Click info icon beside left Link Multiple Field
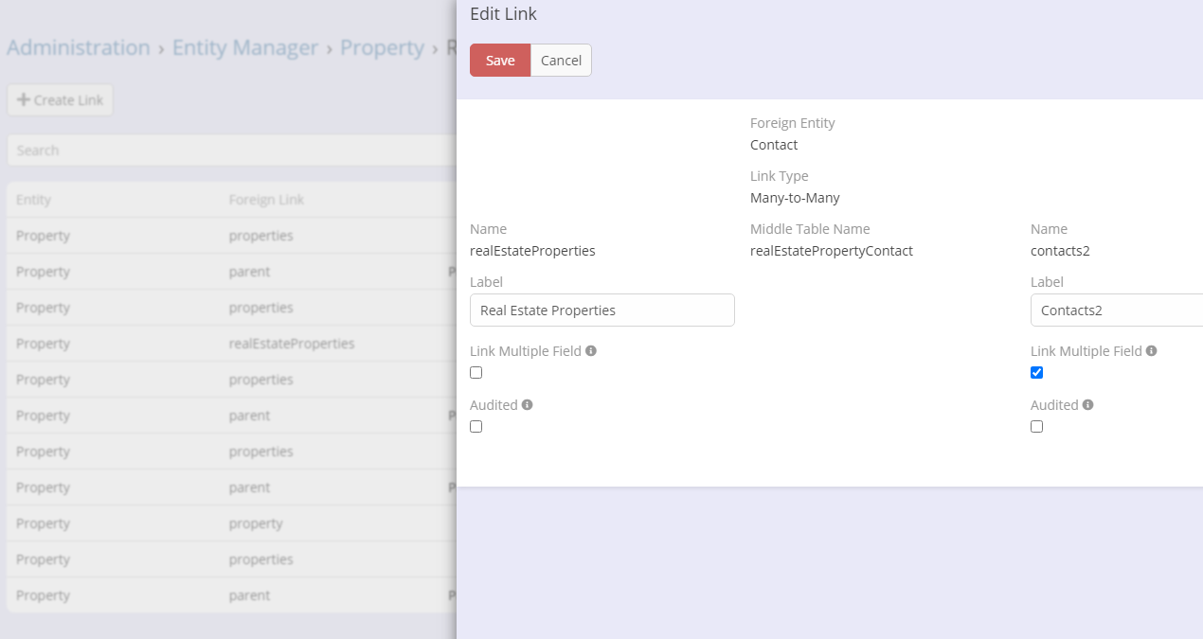The image size is (1203, 639). point(591,351)
